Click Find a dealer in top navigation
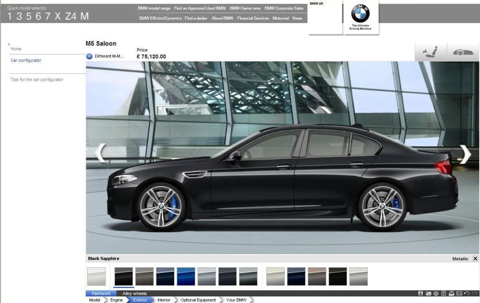Viewport: 480px width, 303px height. point(196,18)
